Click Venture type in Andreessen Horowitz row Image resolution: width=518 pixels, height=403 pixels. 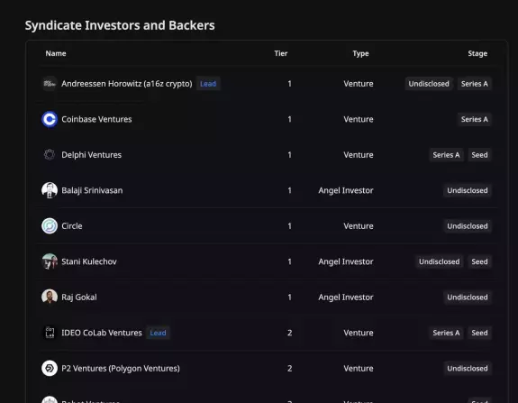tap(359, 84)
